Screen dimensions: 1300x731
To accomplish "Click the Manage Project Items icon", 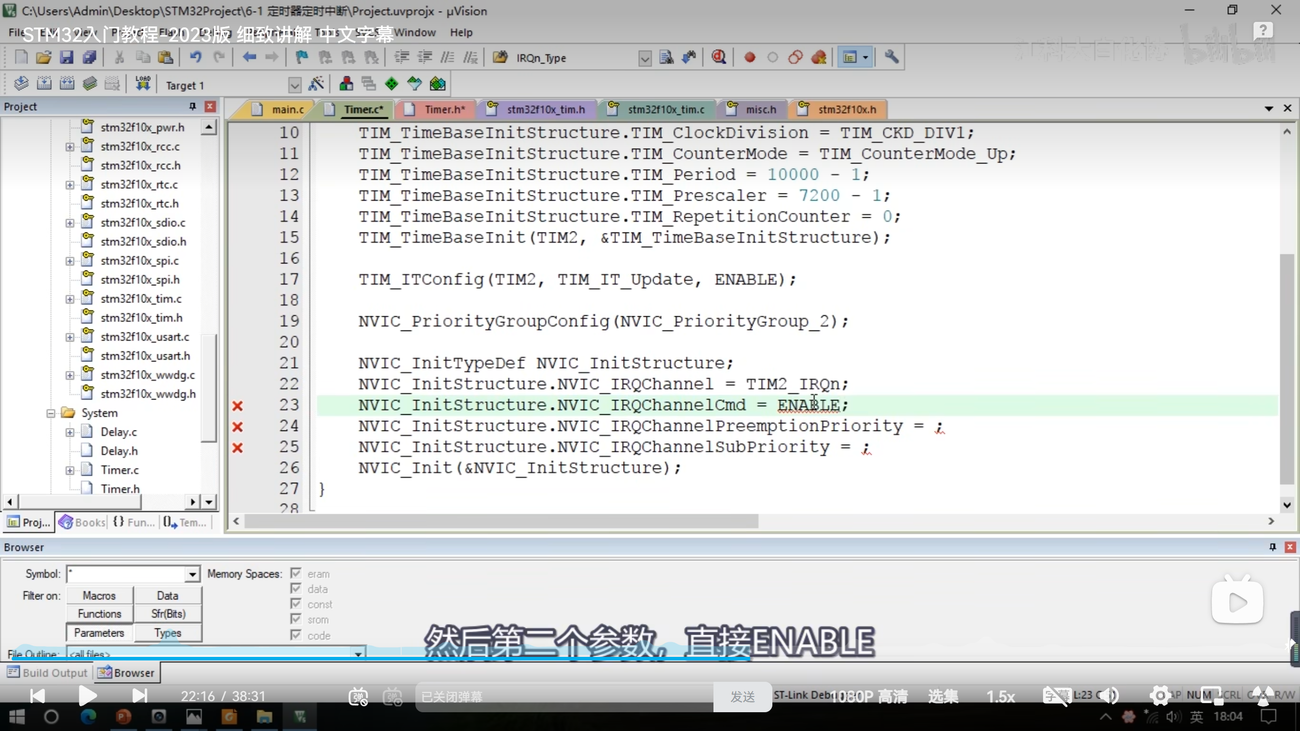I will coord(346,84).
